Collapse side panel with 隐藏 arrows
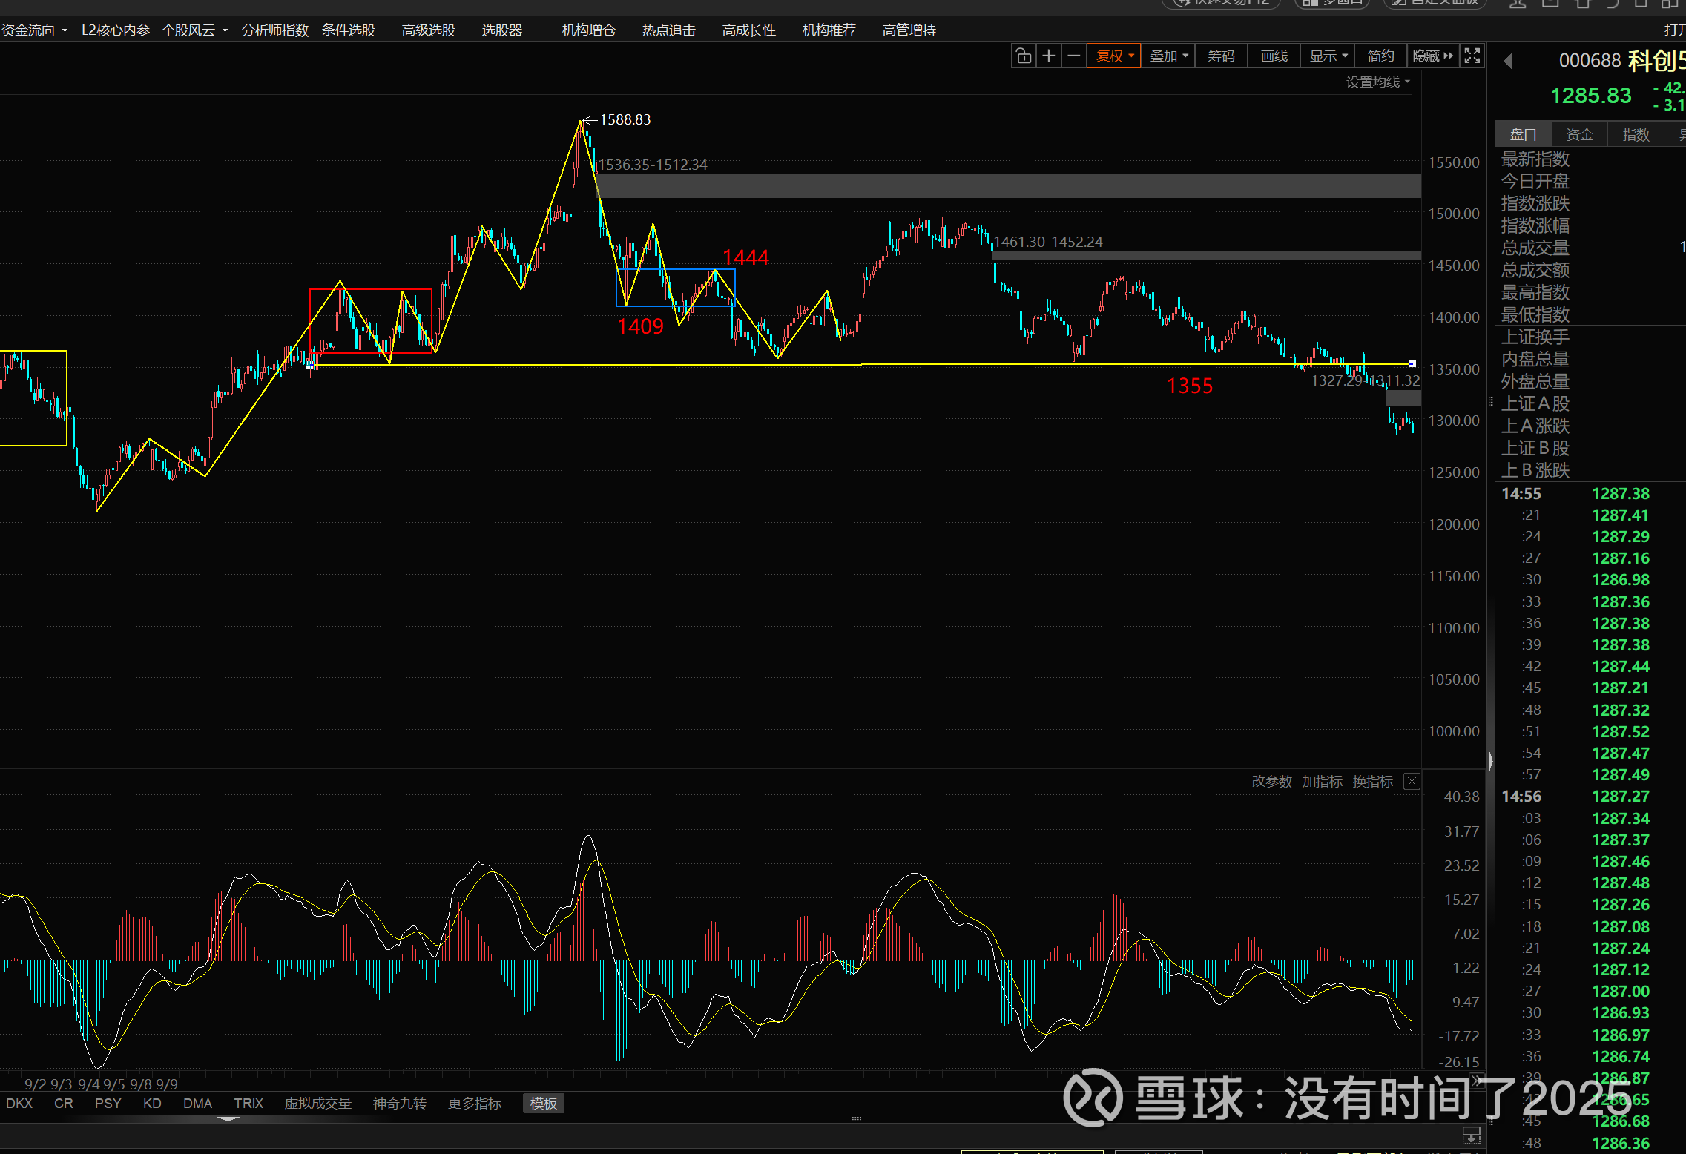This screenshot has height=1154, width=1686. coord(1433,56)
